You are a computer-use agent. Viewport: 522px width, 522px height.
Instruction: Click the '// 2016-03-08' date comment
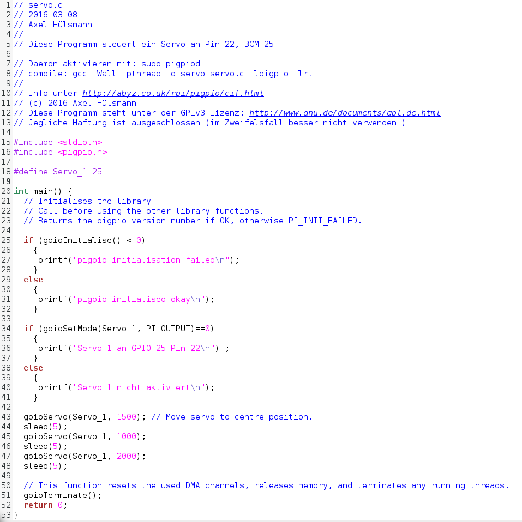pyautogui.click(x=45, y=15)
